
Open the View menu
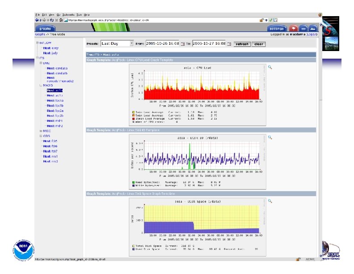[x=51, y=15]
